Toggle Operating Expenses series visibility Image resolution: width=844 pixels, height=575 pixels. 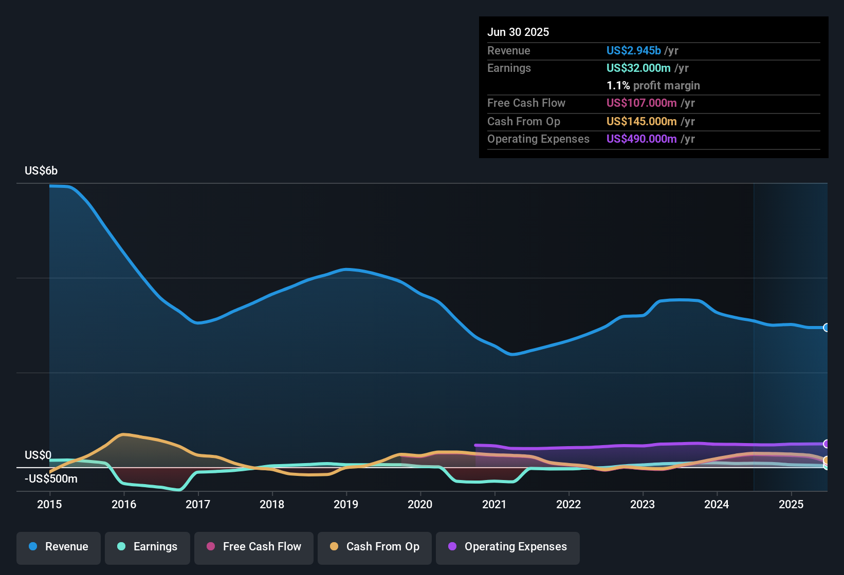click(507, 547)
